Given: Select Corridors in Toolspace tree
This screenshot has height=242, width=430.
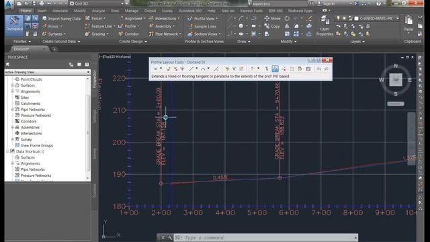Looking at the screenshot, I should (28, 121).
